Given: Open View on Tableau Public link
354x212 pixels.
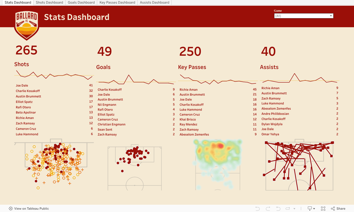Looking at the screenshot, I should [31, 209].
